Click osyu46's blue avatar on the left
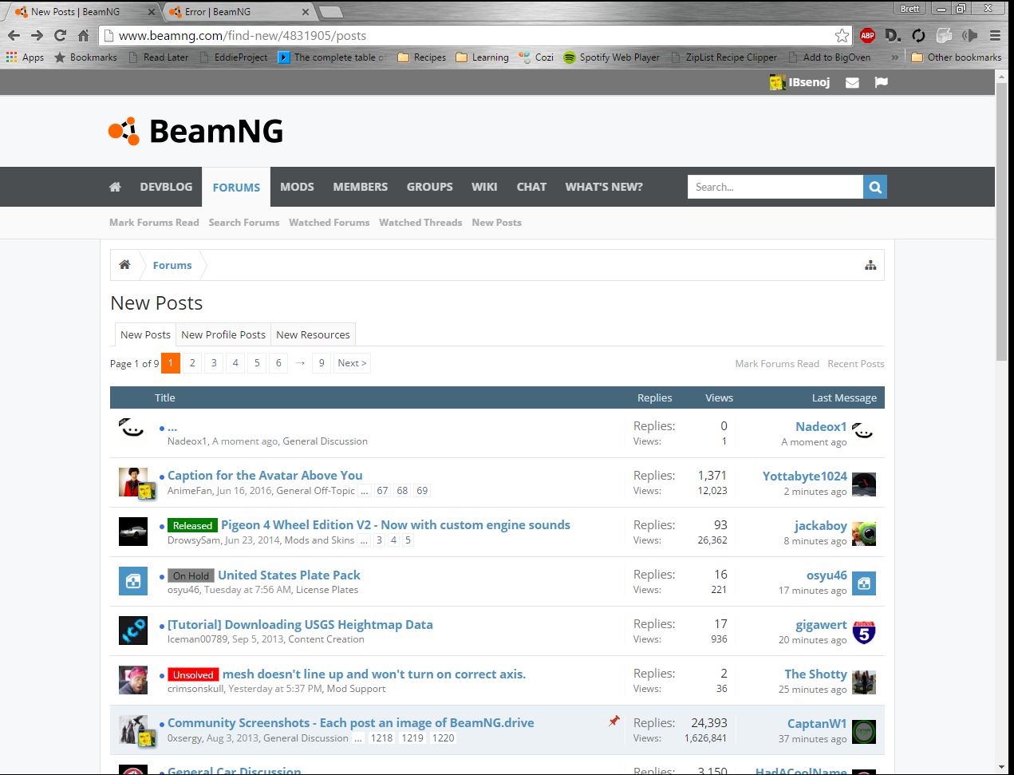Screen dimensions: 1014x775 coord(133,581)
